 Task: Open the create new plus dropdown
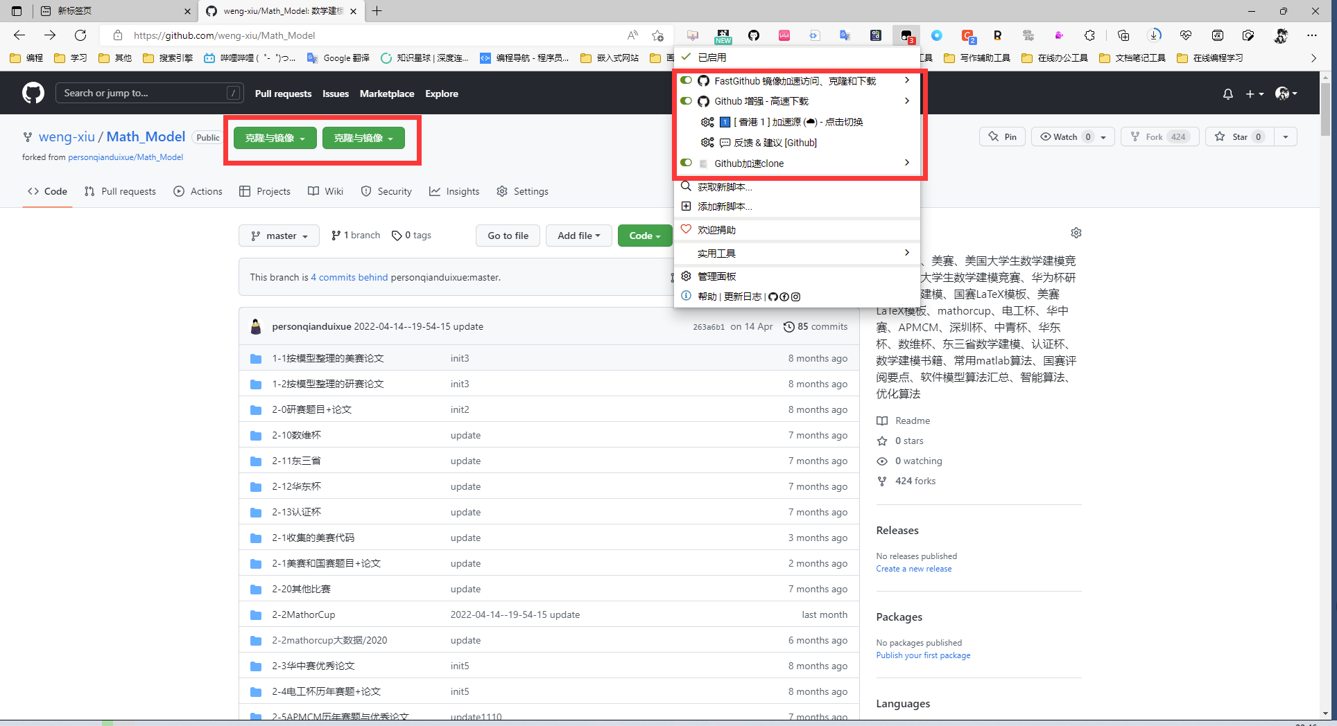pyautogui.click(x=1254, y=94)
